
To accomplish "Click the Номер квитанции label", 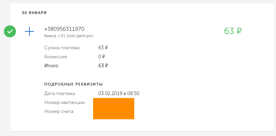I will 65,103.
